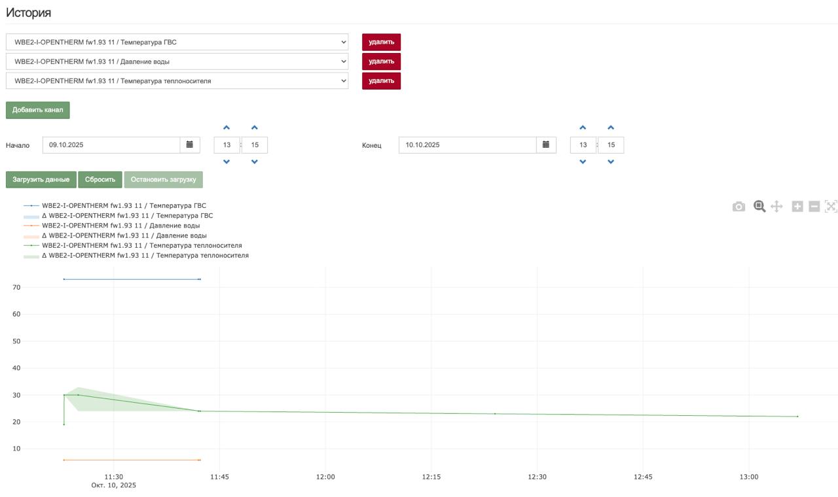This screenshot has width=838, height=497.
Task: Click the autoscale reset axes icon
Action: [x=831, y=207]
